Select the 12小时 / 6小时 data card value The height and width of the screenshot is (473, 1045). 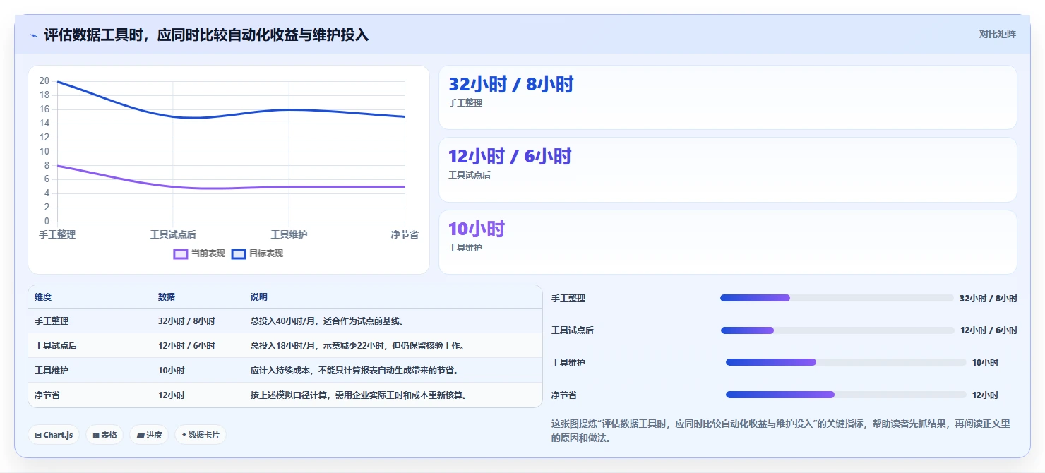(510, 157)
